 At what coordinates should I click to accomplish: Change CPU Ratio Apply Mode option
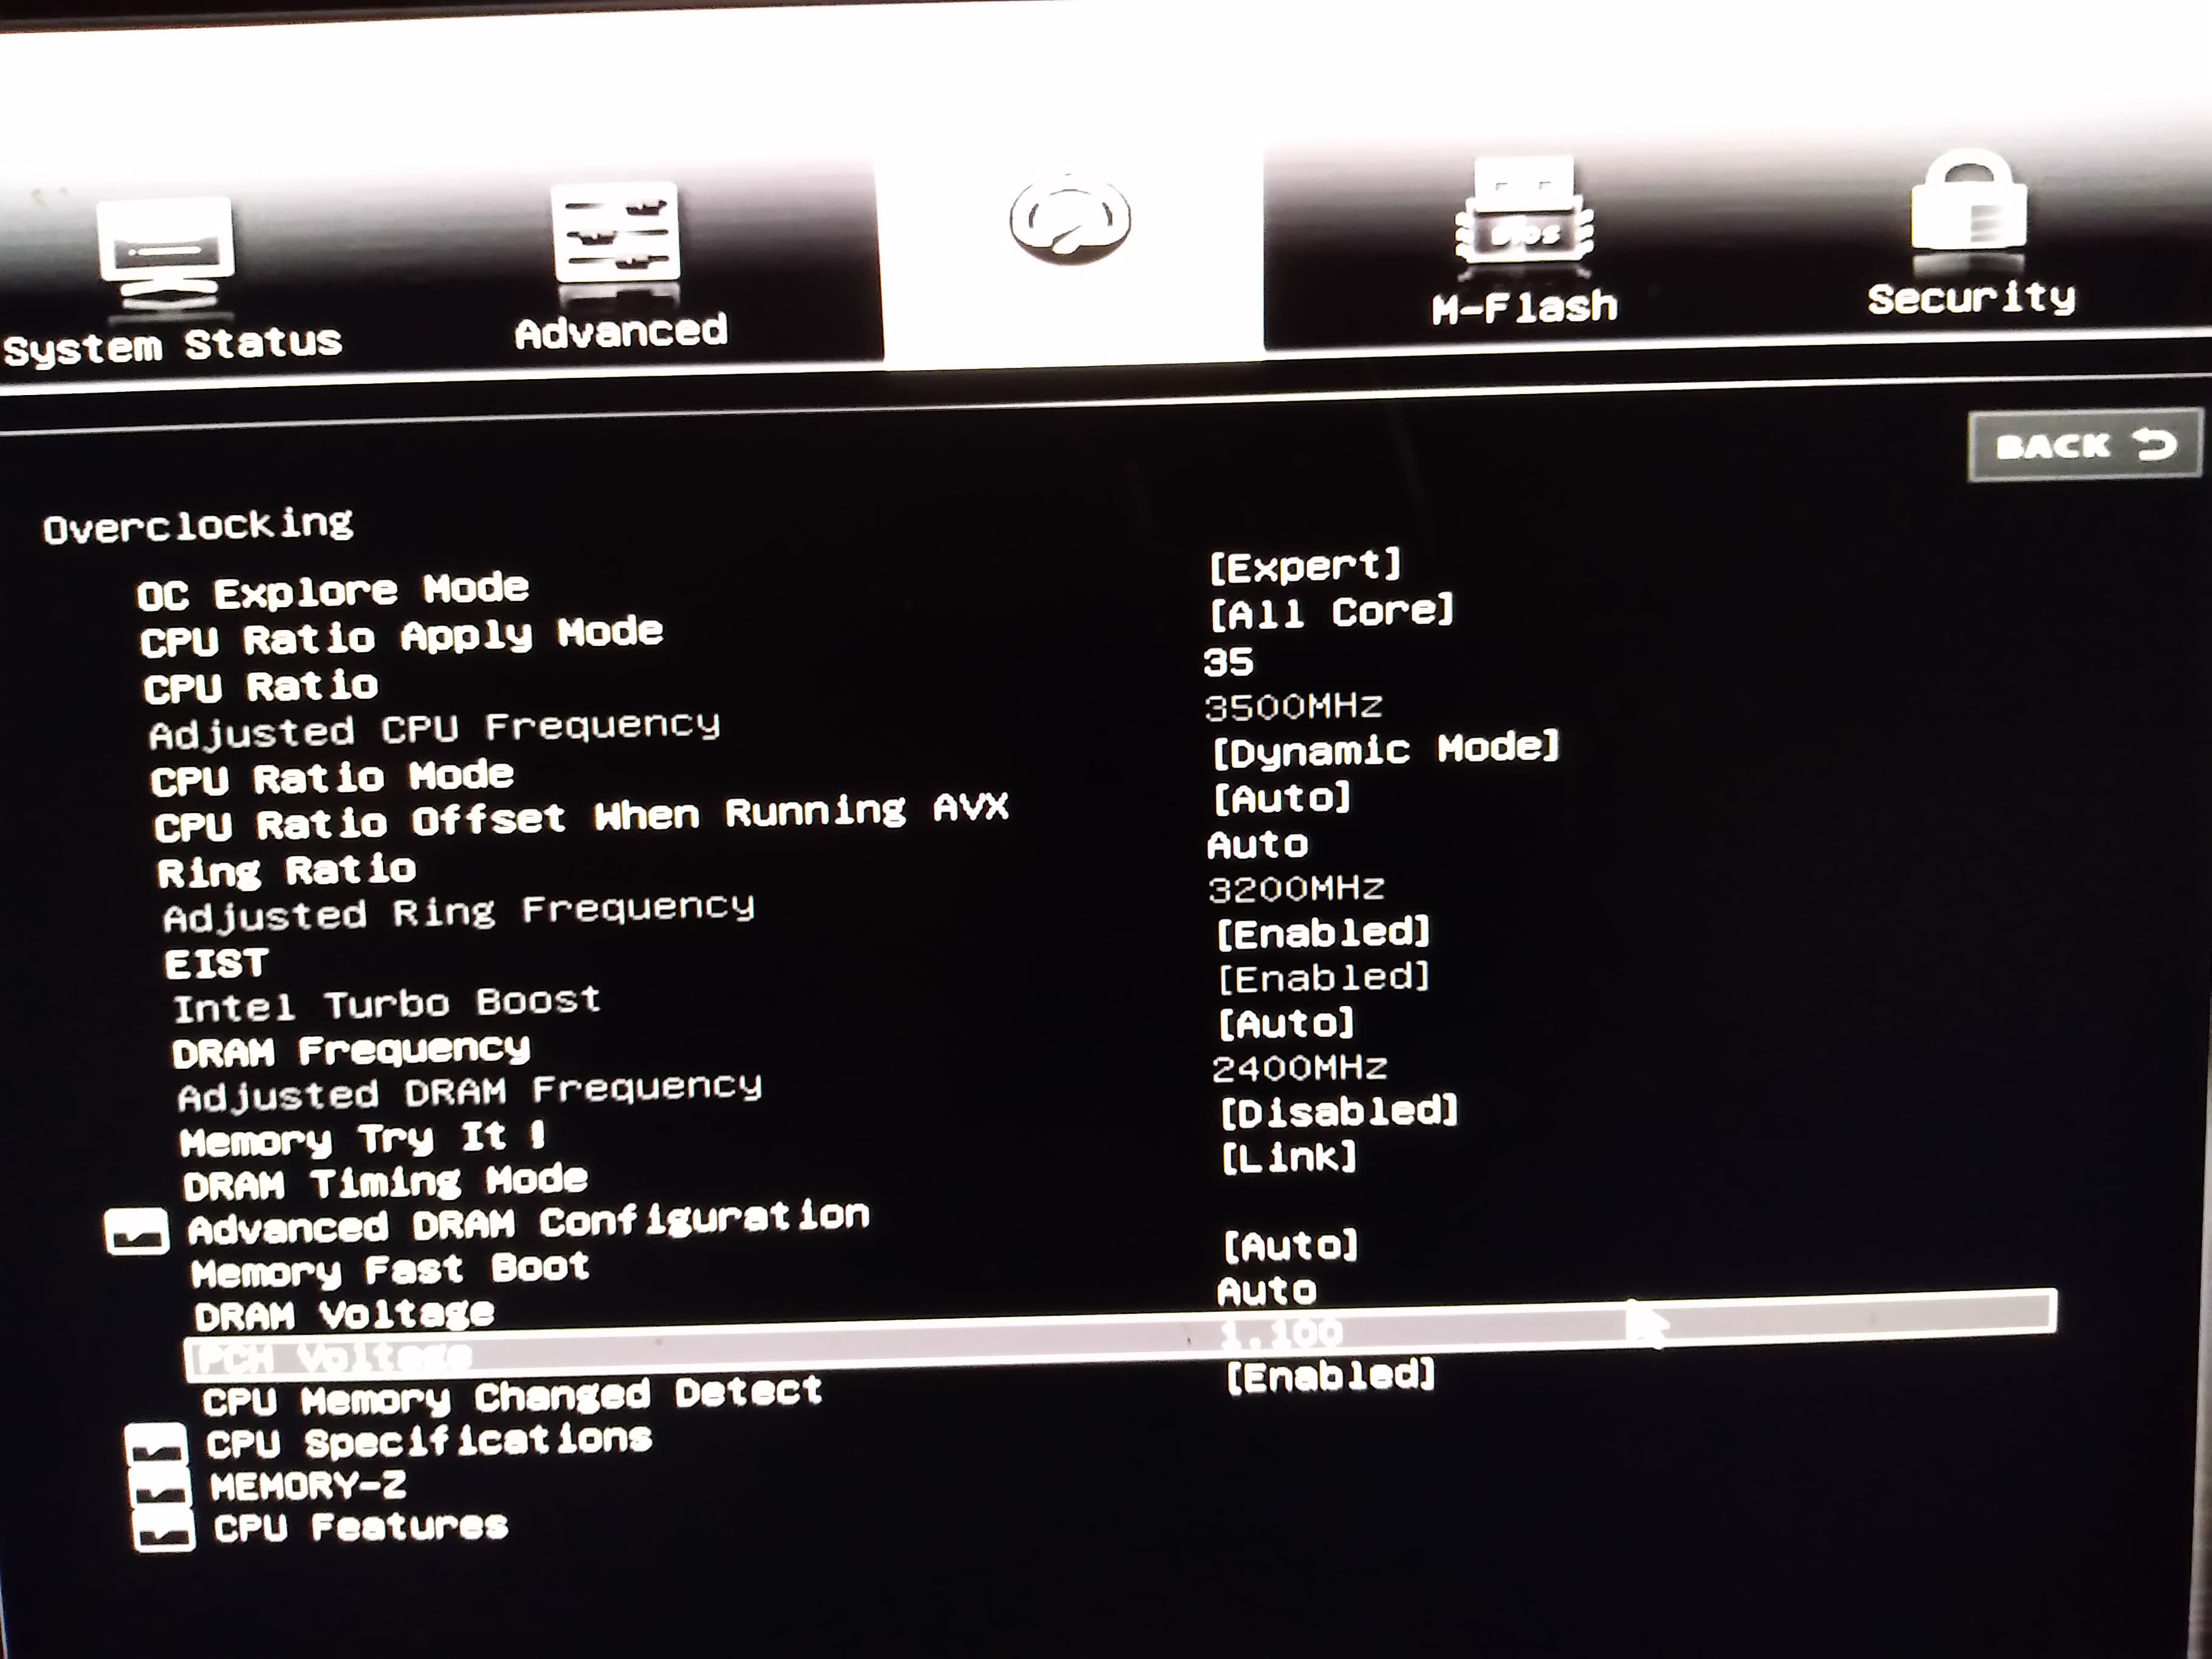1331,612
